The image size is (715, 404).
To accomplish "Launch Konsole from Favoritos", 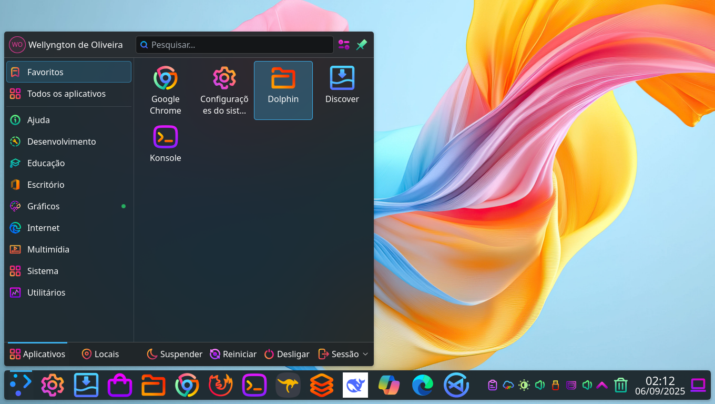I will (165, 142).
